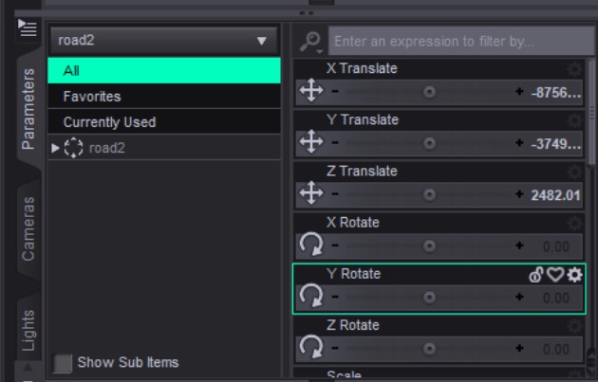Decrease Y Rotate with minus button

[x=335, y=297]
